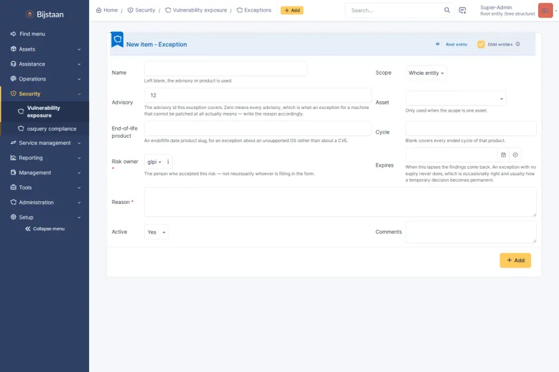The width and height of the screenshot is (559, 372).
Task: Click the Bijstaan logo icon
Action: click(30, 14)
